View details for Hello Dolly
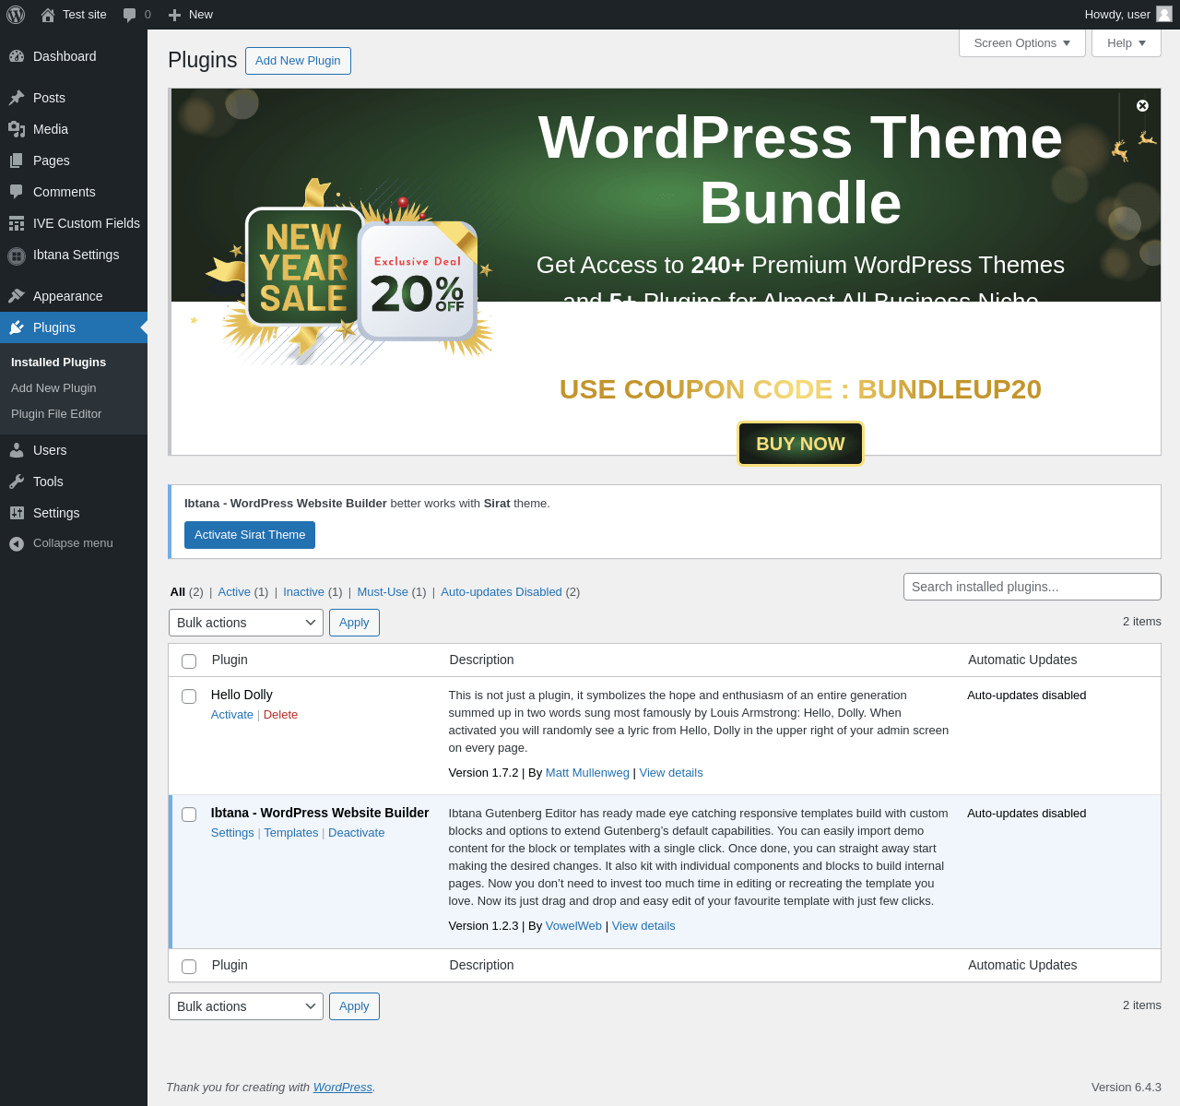 (x=671, y=773)
